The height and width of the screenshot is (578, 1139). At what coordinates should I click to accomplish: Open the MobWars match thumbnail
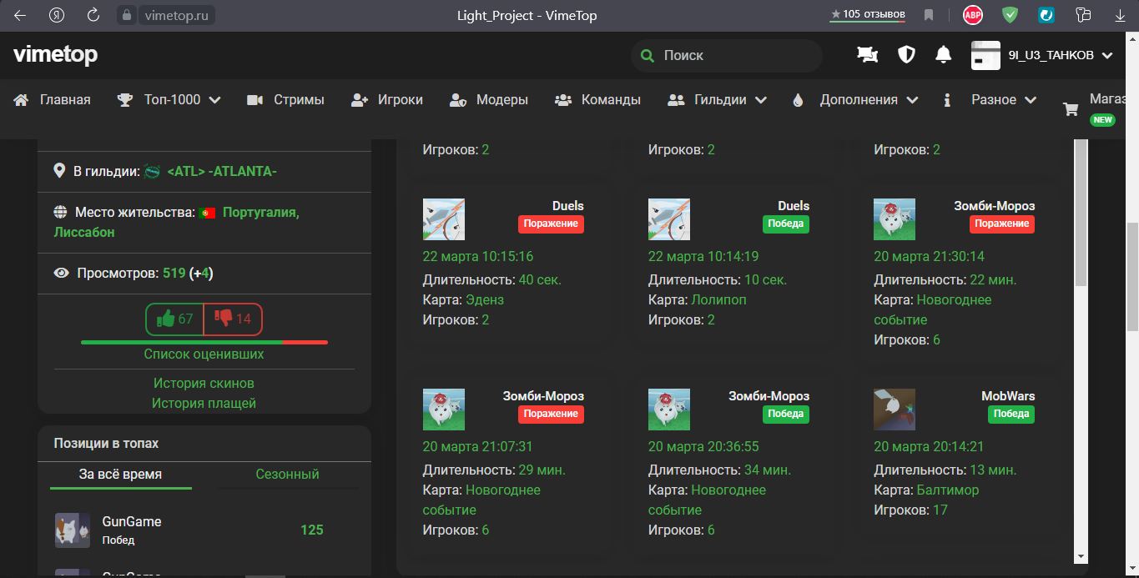(x=895, y=410)
